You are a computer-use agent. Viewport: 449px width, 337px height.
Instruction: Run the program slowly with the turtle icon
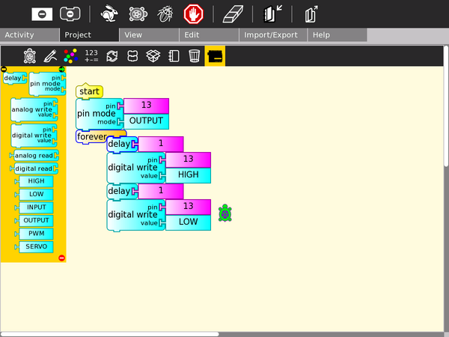[x=138, y=13]
